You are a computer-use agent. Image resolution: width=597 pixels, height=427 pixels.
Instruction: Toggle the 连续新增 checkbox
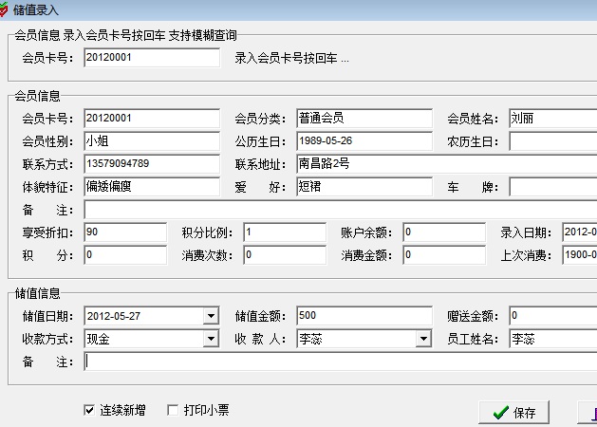tap(90, 411)
